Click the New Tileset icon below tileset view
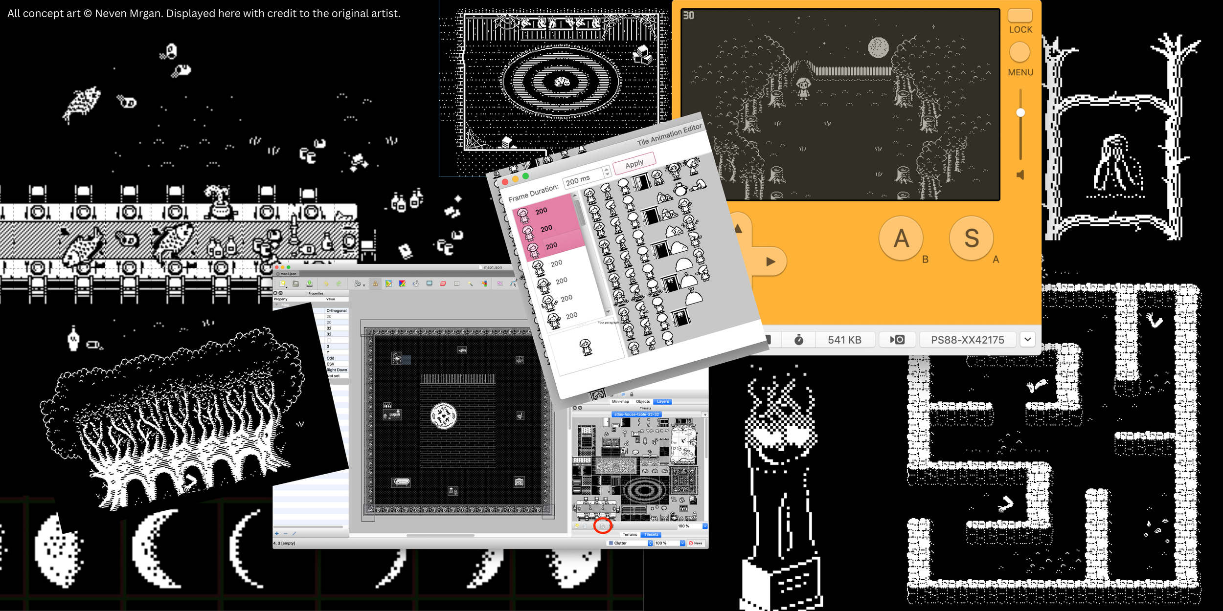This screenshot has height=611, width=1223. point(577,526)
